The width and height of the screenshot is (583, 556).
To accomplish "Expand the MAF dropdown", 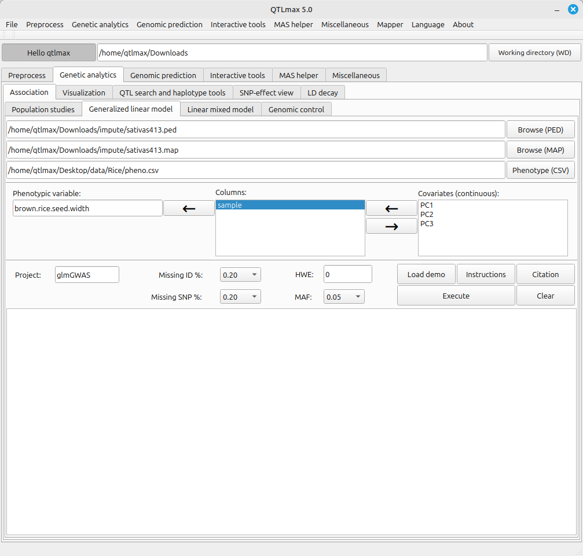I will (x=344, y=297).
